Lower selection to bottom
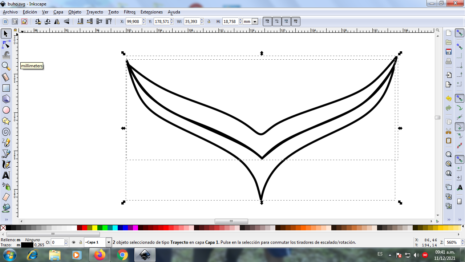 pyautogui.click(x=80, y=21)
